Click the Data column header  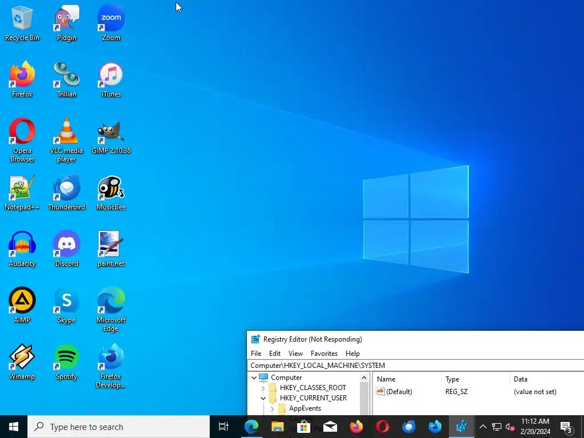click(547, 379)
